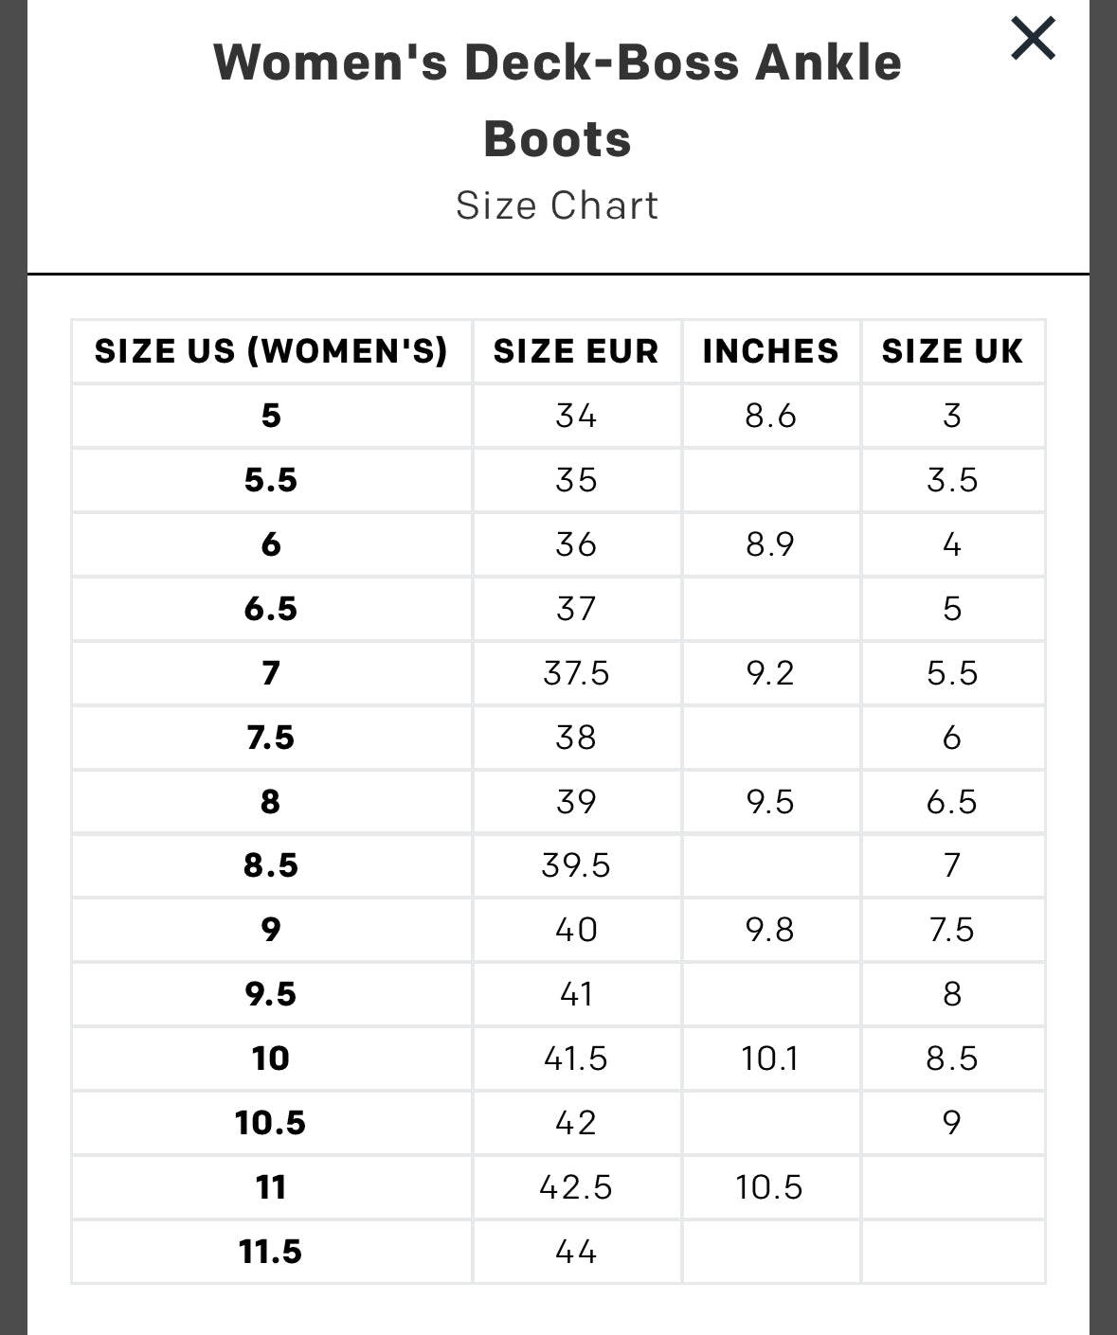Viewport: 1117px width, 1335px height.
Task: Select US size 8 row label
Action: 271,802
